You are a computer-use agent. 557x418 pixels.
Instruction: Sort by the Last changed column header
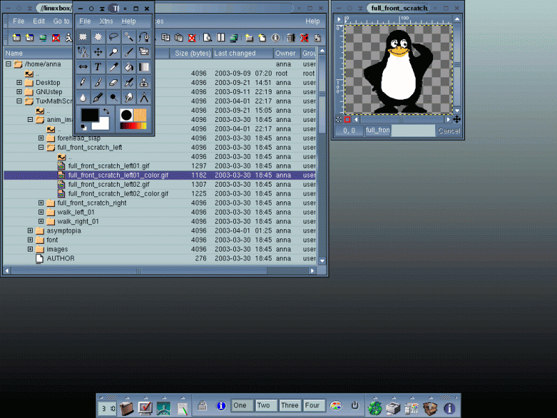coord(243,54)
